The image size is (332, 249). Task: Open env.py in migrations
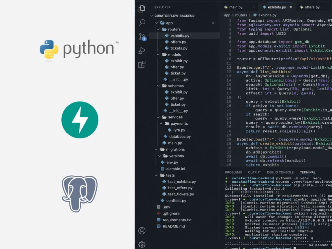[172, 162]
